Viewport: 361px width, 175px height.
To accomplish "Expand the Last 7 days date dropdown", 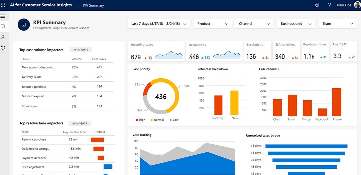I will pos(159,24).
